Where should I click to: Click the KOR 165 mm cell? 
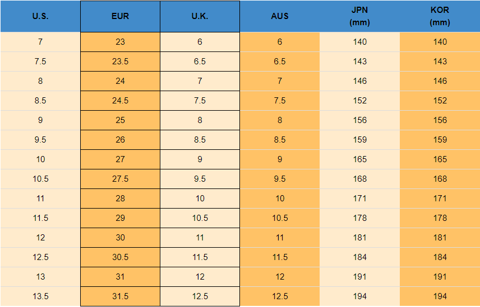(x=440, y=159)
